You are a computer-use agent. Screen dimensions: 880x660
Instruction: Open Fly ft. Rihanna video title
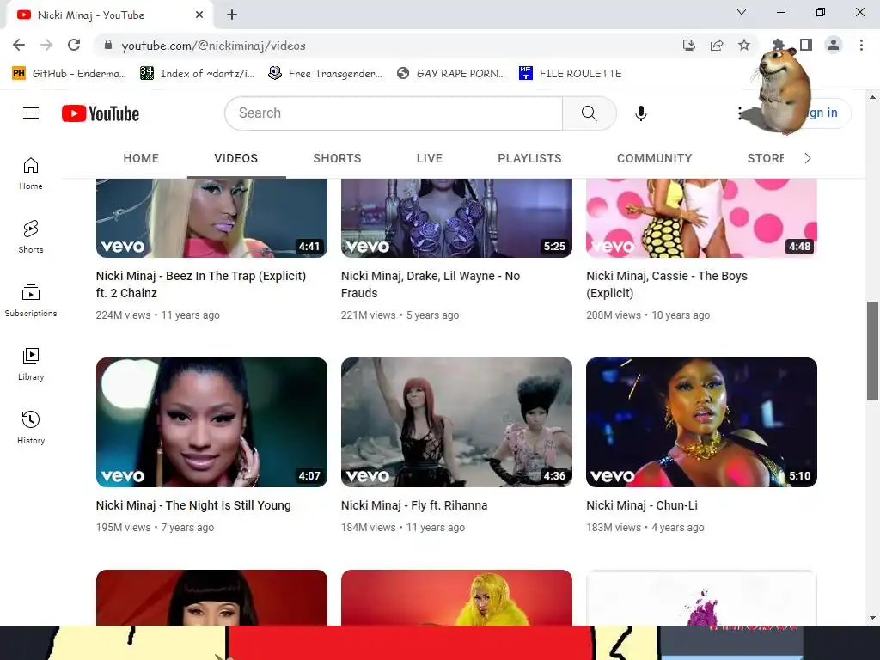click(x=414, y=505)
